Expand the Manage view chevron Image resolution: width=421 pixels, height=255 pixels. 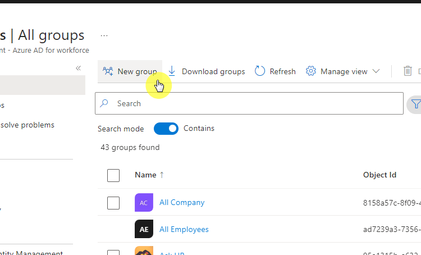coord(376,71)
